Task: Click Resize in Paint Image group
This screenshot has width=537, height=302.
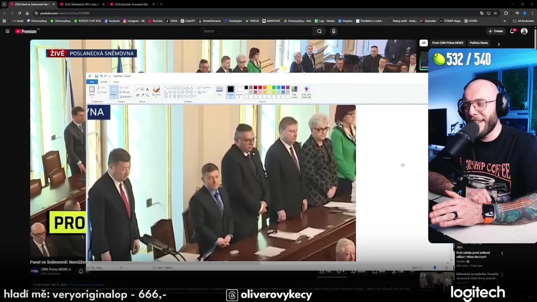Action: tap(125, 92)
